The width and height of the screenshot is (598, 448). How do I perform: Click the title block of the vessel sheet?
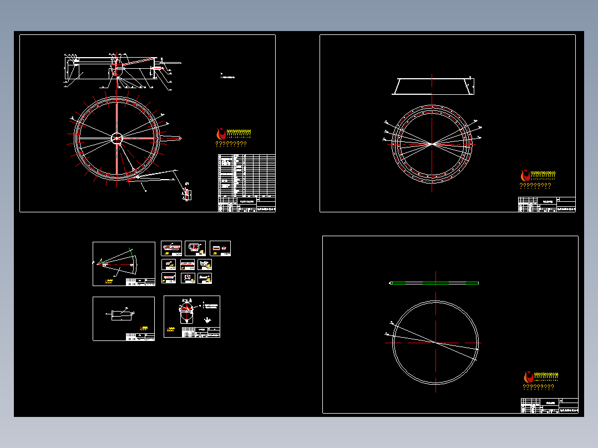point(201,332)
